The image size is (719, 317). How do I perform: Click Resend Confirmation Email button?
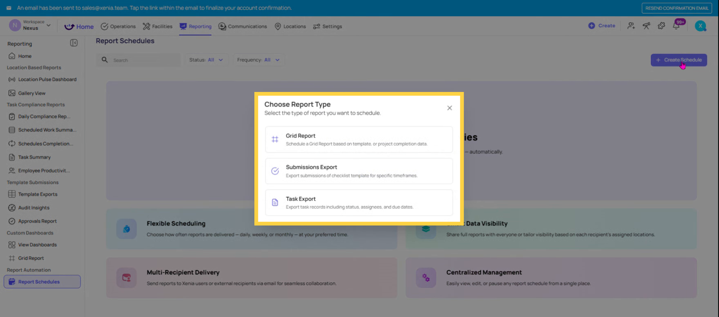(x=677, y=8)
